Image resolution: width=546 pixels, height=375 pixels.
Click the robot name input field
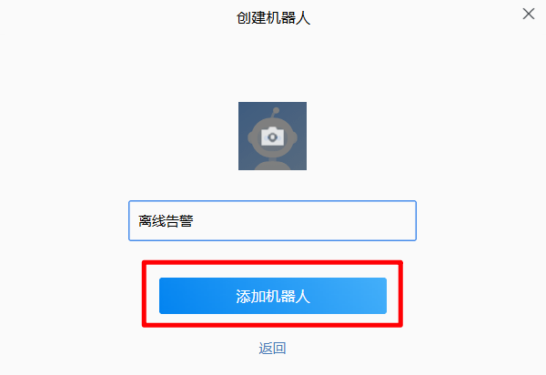272,220
